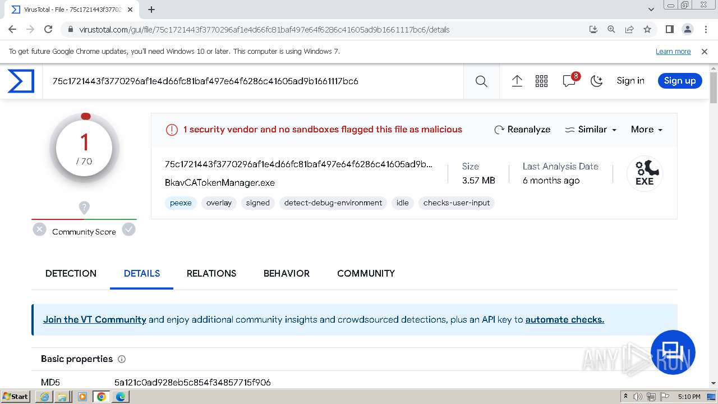Toggle dark mode moon icon
Screen dimensions: 718x404
(x=597, y=81)
